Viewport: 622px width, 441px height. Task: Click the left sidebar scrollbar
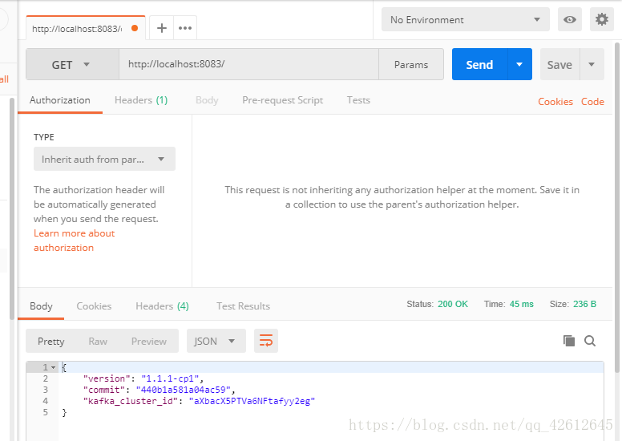12,208
